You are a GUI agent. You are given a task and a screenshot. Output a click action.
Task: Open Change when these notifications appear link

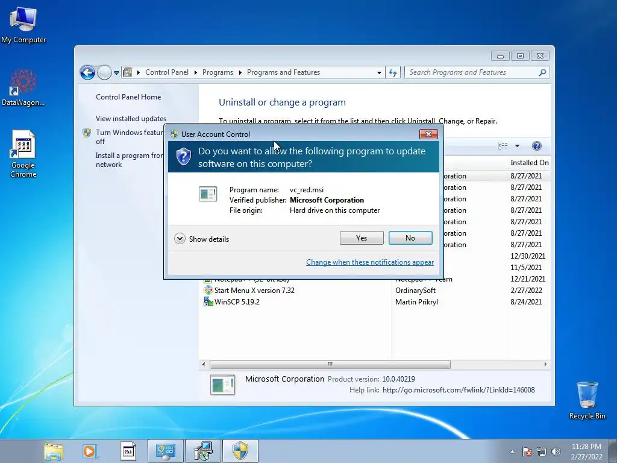tap(370, 262)
